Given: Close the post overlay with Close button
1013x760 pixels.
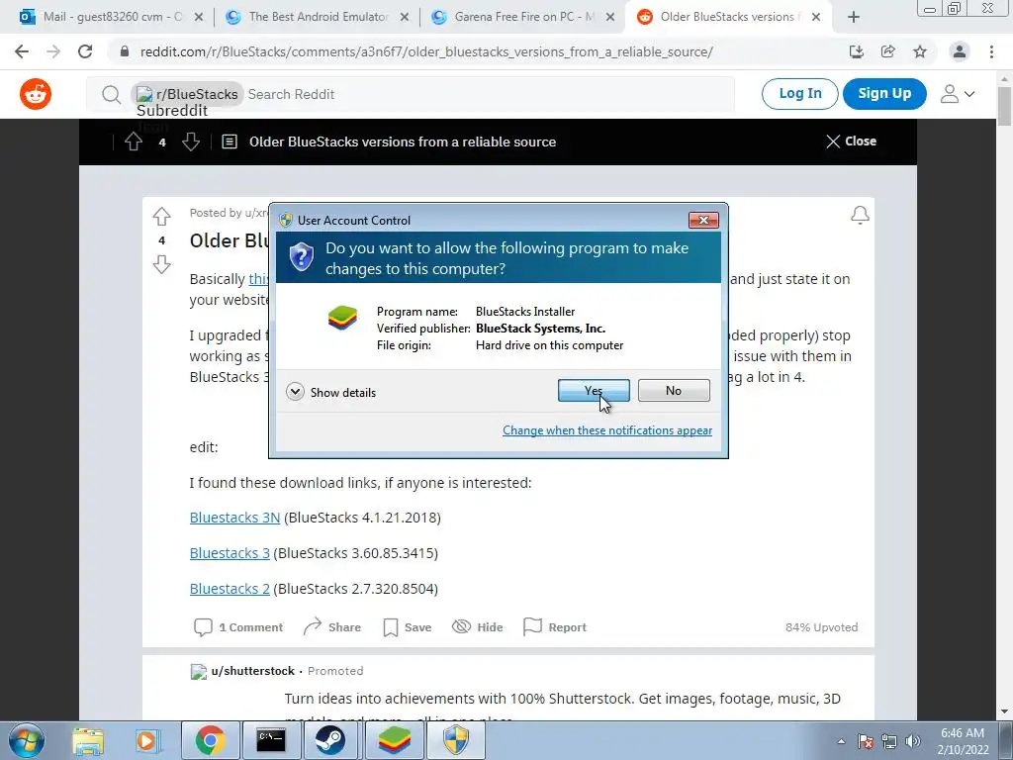Looking at the screenshot, I should point(851,141).
